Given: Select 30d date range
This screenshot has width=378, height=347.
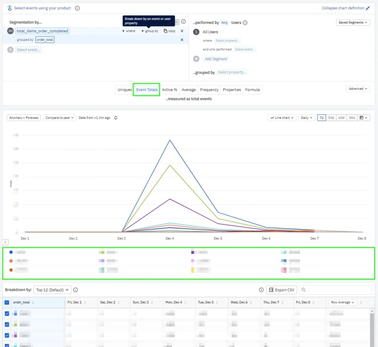Looking at the screenshot, I should (331, 118).
